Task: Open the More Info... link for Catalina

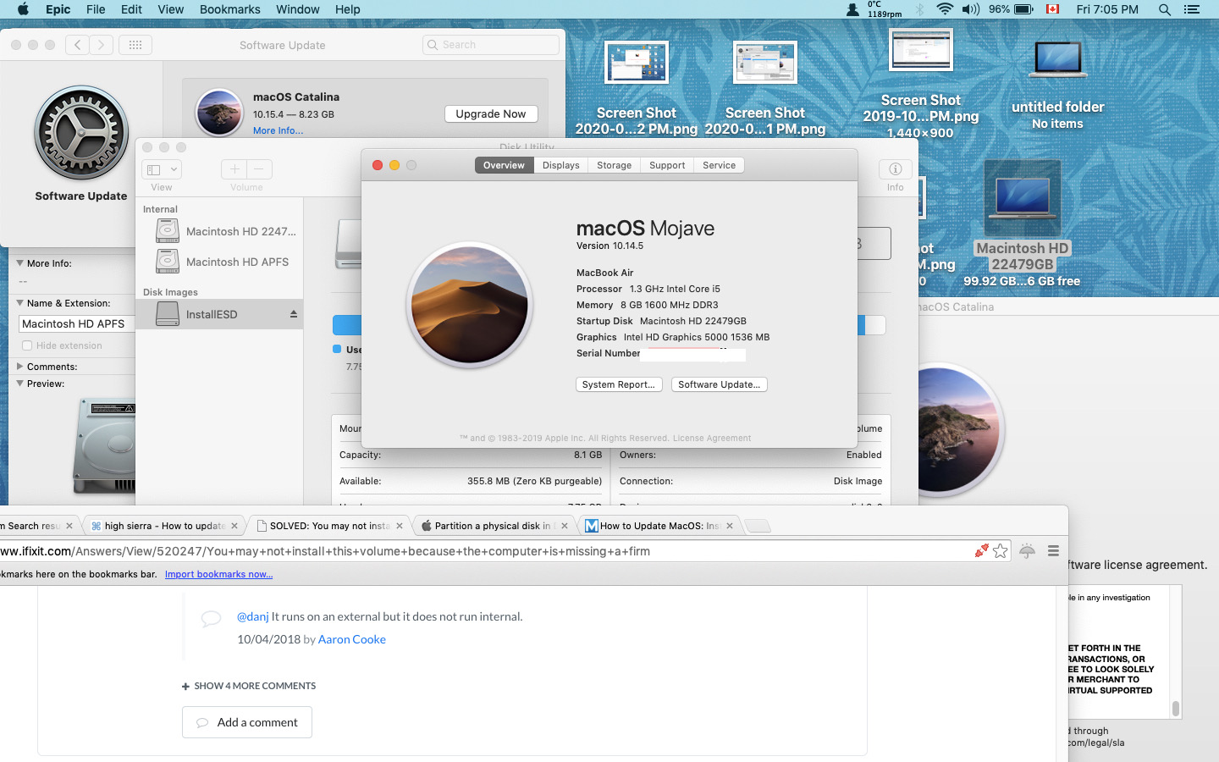Action: (x=278, y=130)
